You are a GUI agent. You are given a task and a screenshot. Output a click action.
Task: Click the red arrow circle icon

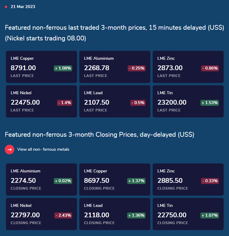pyautogui.click(x=10, y=150)
